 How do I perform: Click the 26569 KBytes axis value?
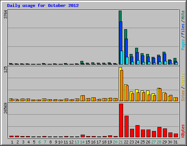5,108
